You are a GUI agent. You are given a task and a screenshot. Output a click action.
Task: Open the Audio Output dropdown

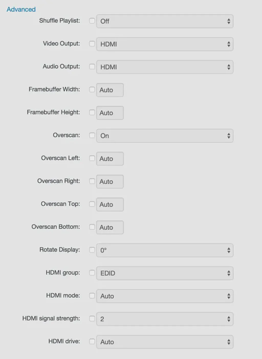tap(165, 67)
